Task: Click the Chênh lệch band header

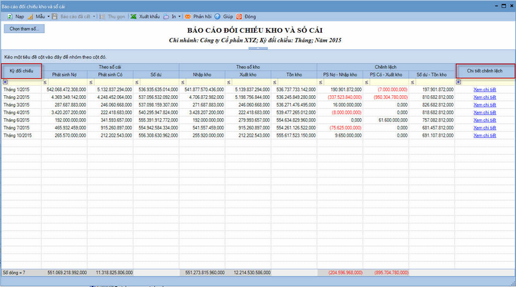Action: [386, 67]
